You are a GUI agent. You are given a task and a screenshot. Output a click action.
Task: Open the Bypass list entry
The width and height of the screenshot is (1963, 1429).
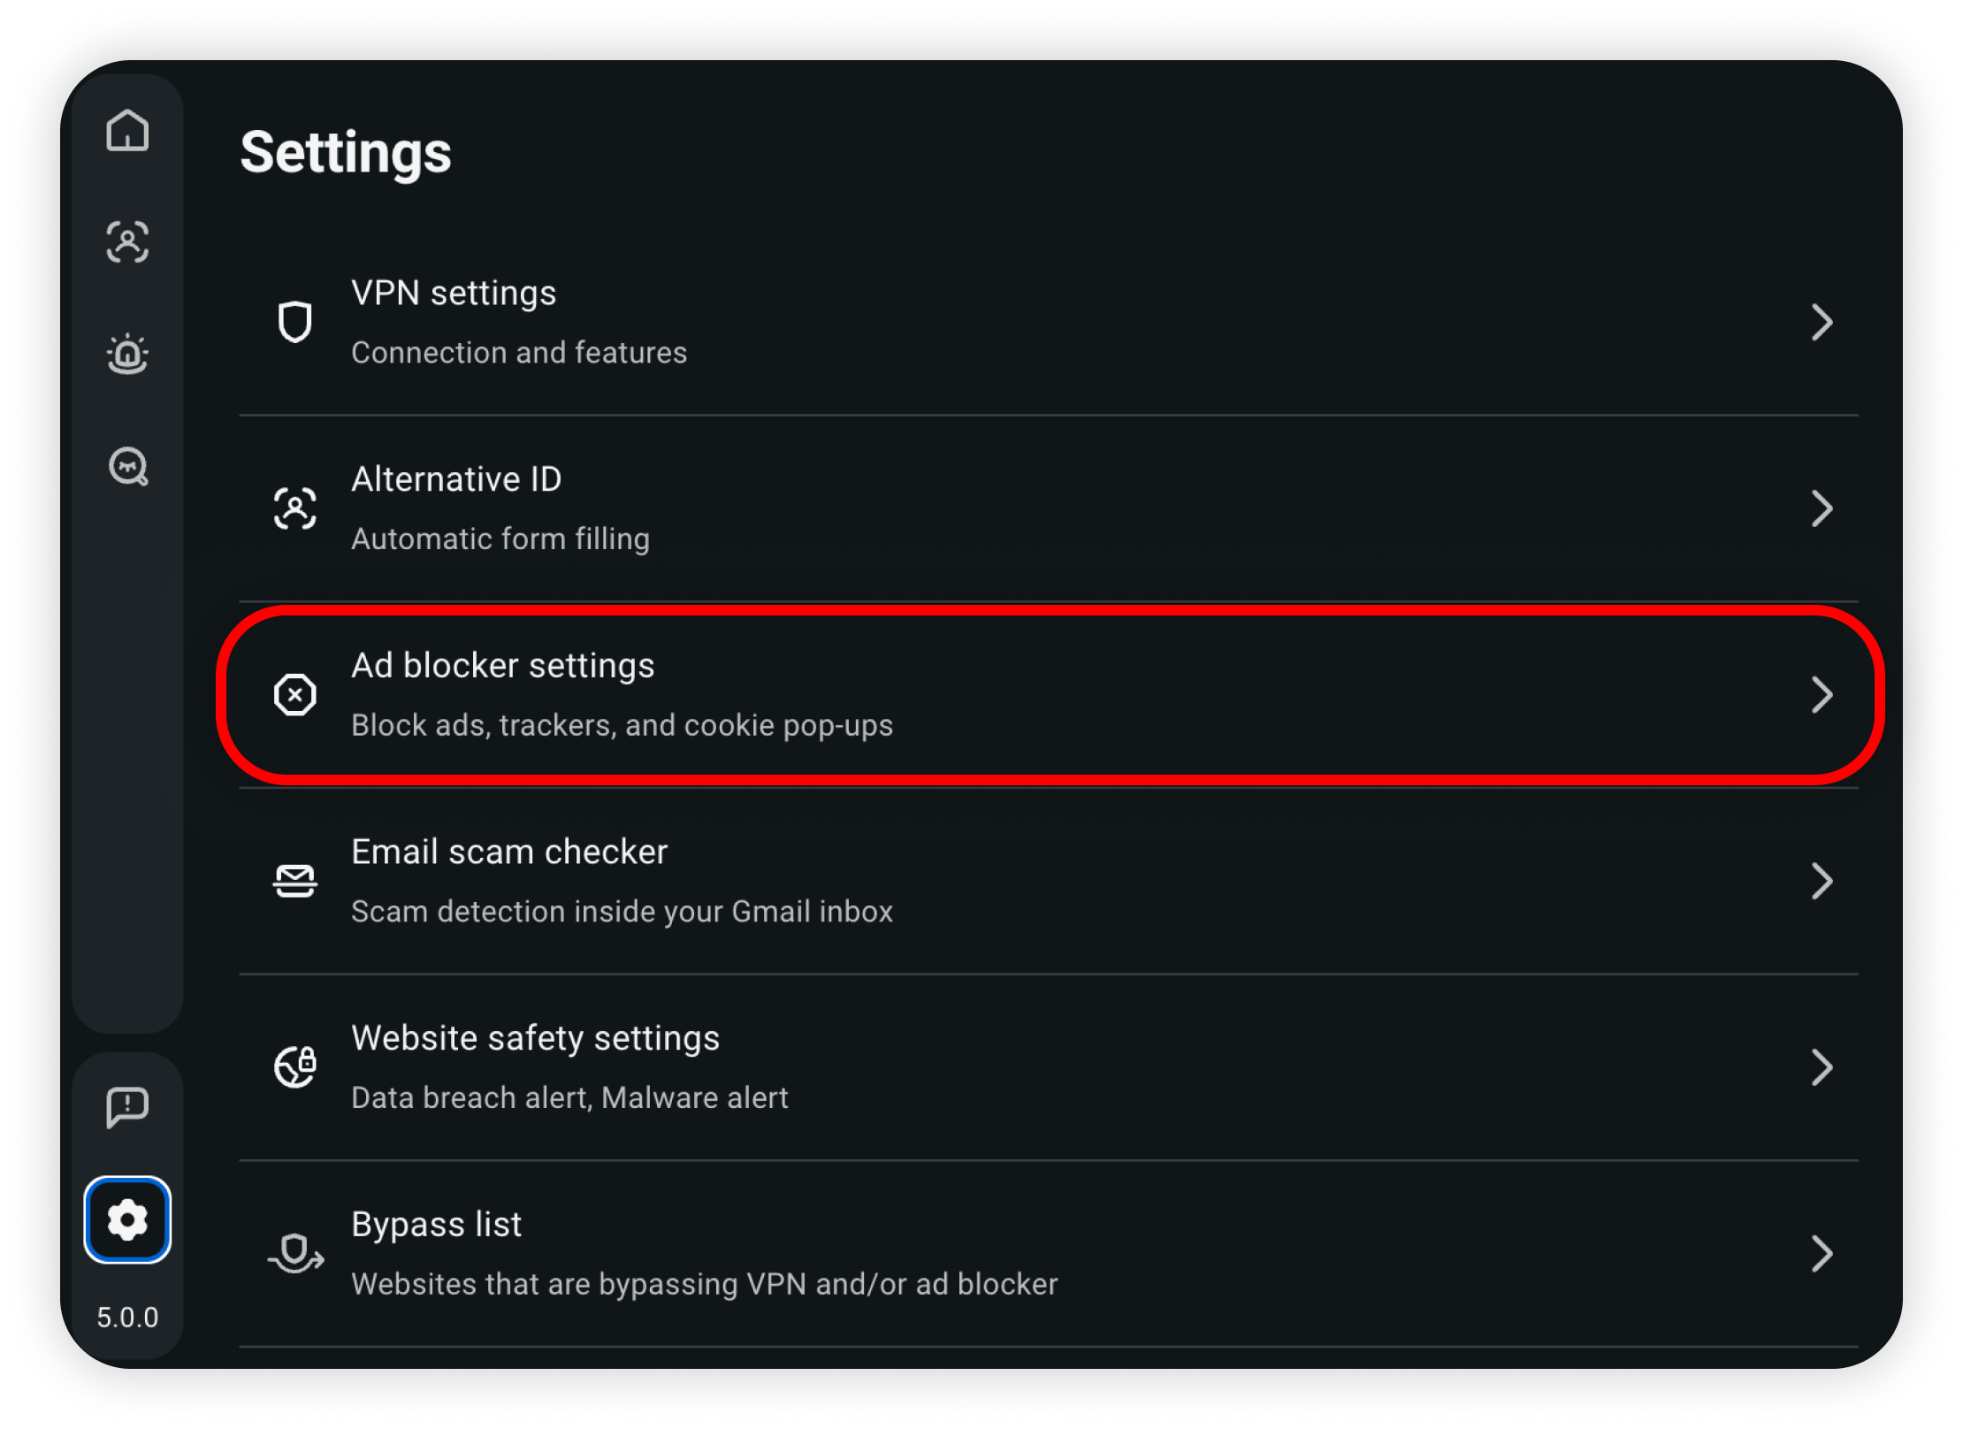1049,1254
